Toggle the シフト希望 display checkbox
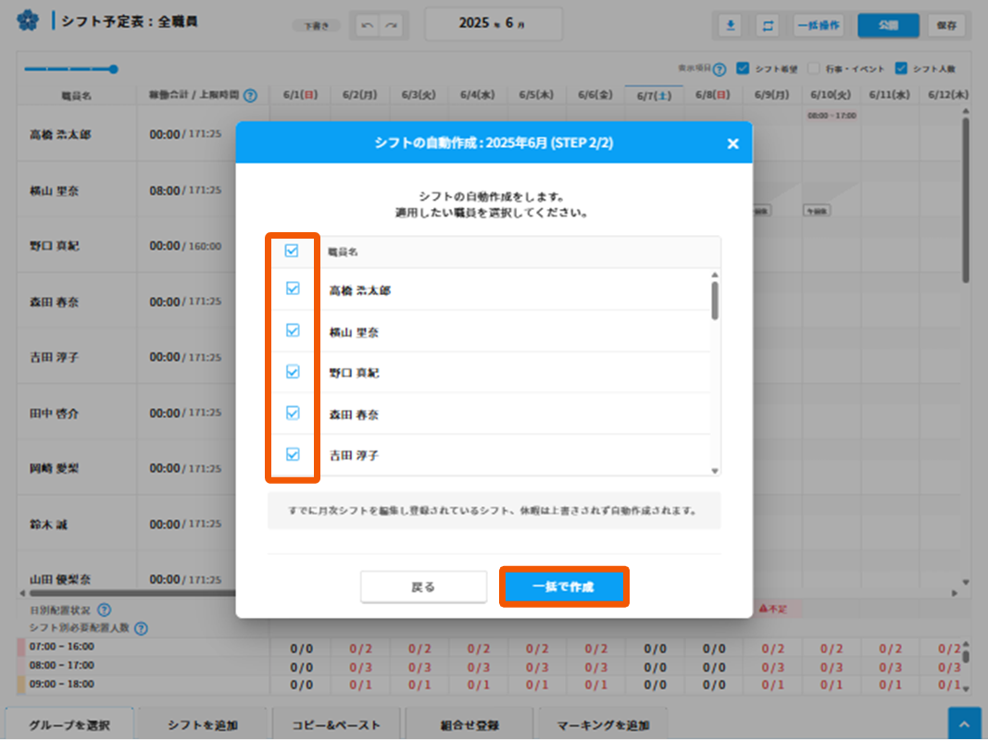 (743, 68)
